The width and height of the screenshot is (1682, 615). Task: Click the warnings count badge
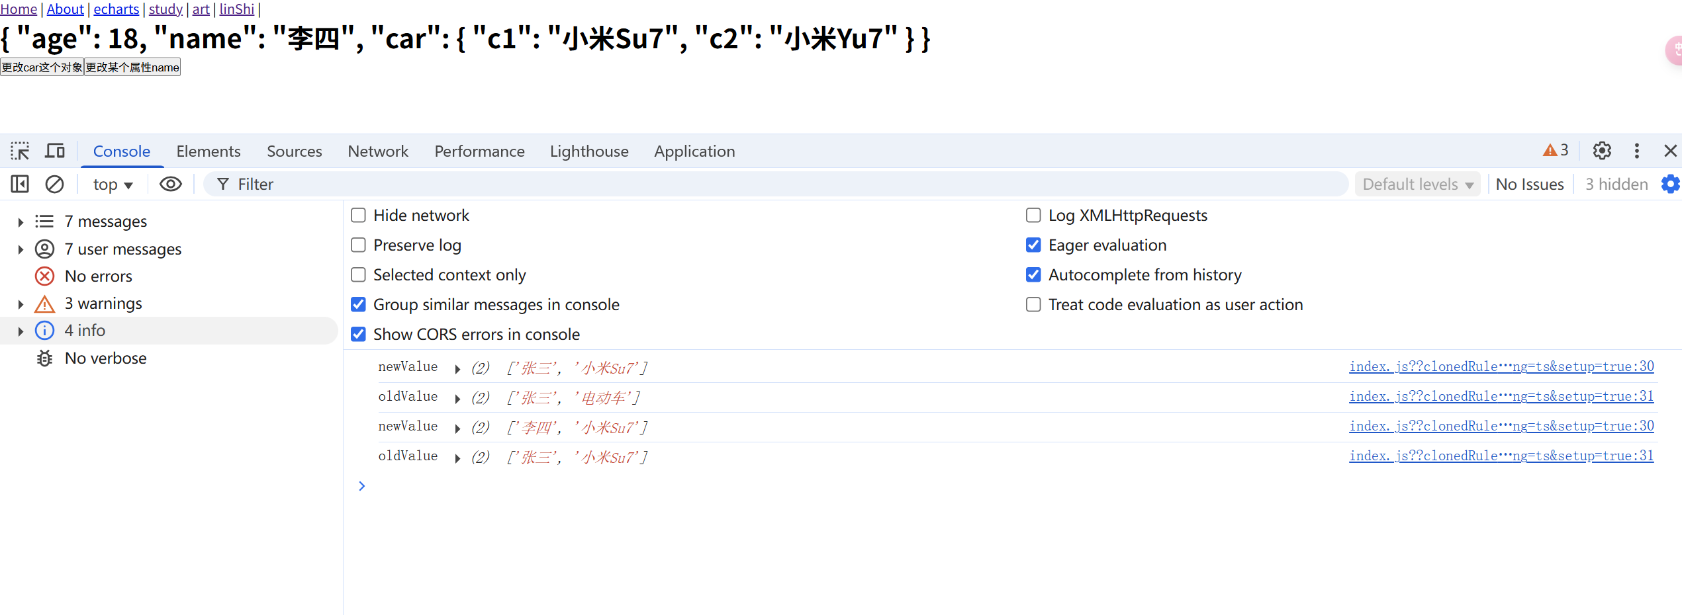coord(1556,151)
